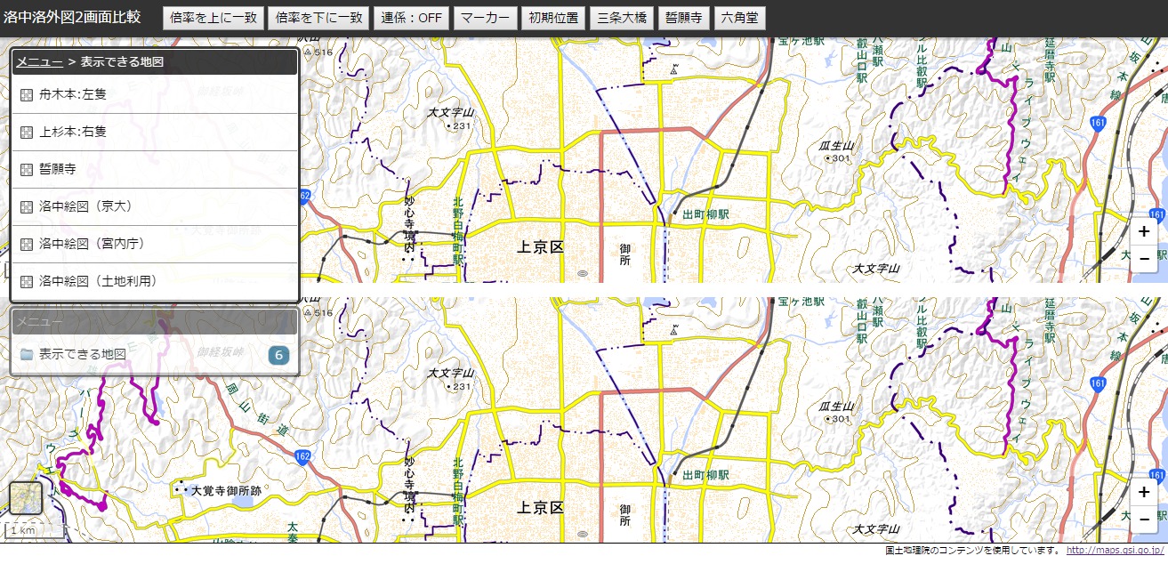Zoom out on the lower map
The image size is (1168, 572).
(x=1144, y=519)
